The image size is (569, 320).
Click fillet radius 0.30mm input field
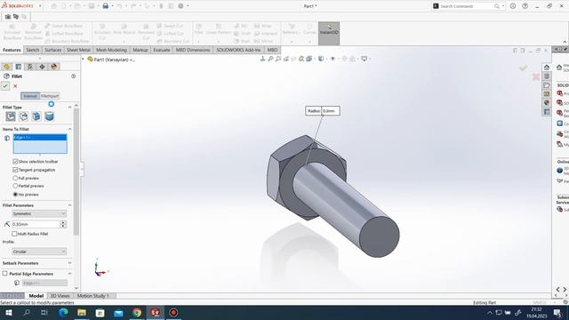36,224
